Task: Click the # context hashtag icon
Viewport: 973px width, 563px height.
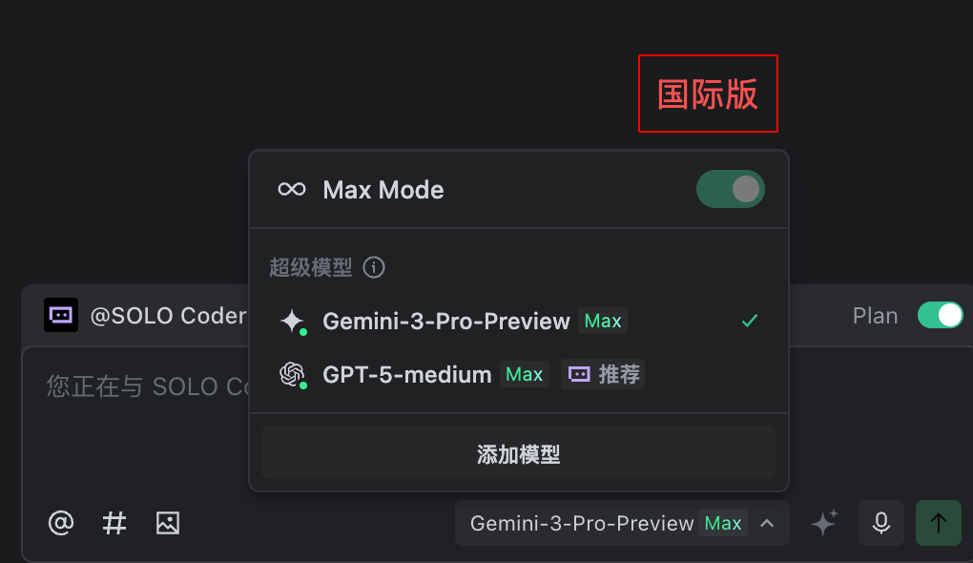Action: 114,523
